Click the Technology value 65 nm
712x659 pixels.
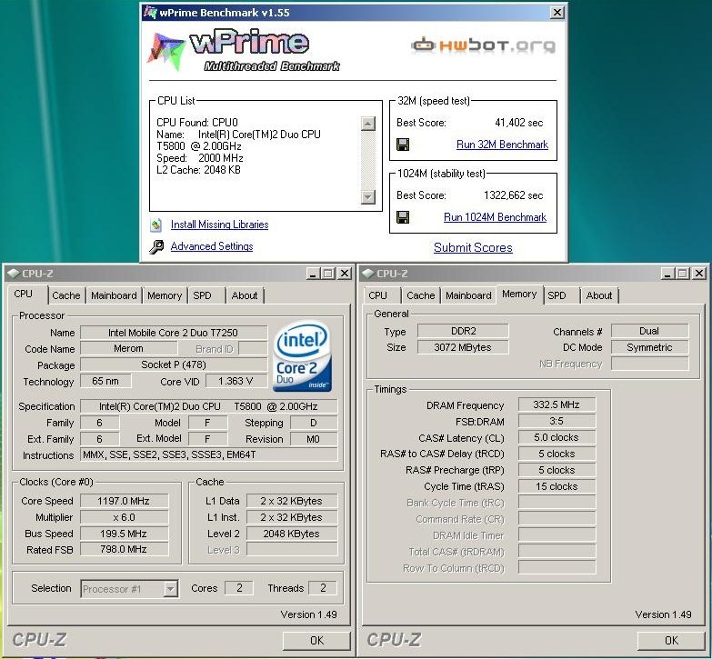click(x=105, y=381)
